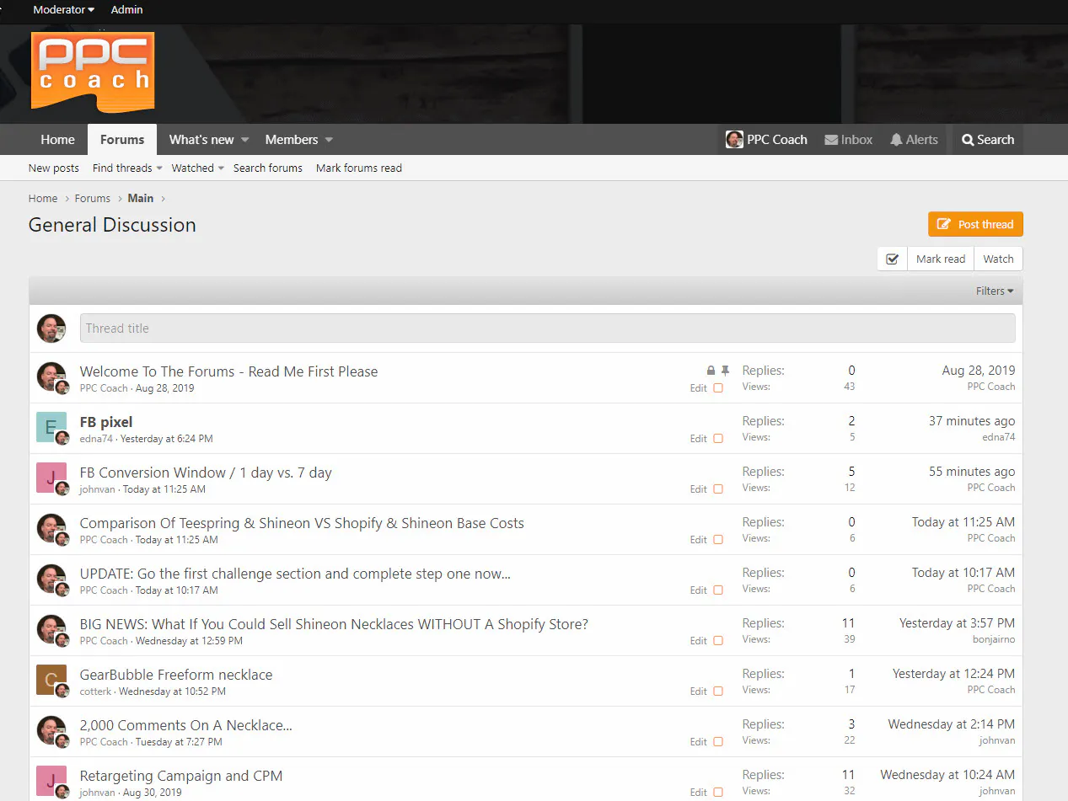The height and width of the screenshot is (801, 1068).
Task: Open the Filters dropdown
Action: tap(995, 291)
